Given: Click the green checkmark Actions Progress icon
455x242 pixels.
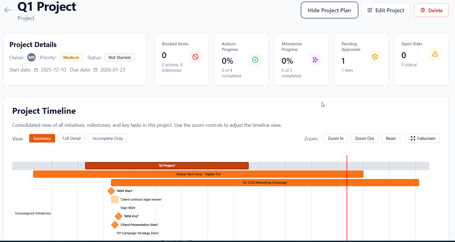Looking at the screenshot, I should click(x=255, y=60).
